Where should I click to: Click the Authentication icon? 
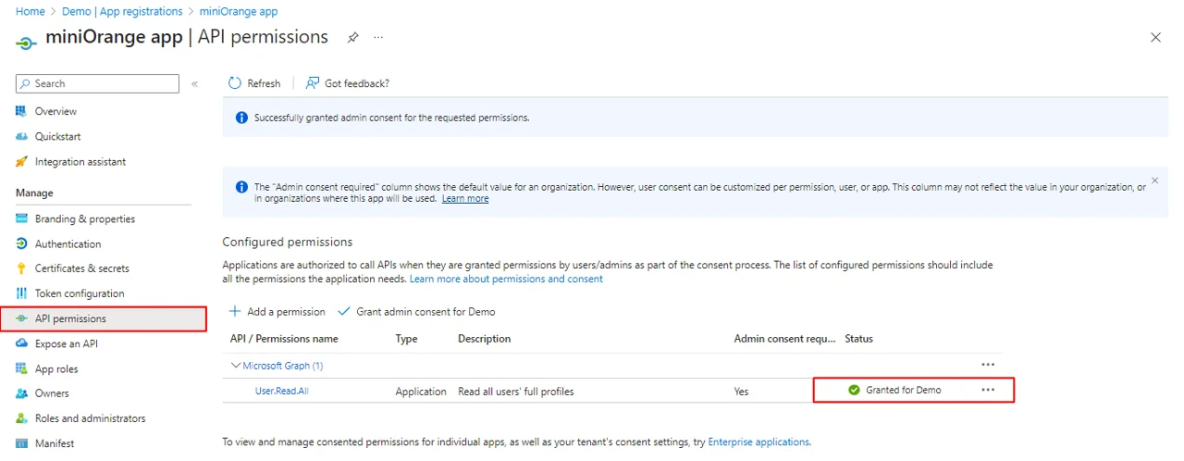22,243
